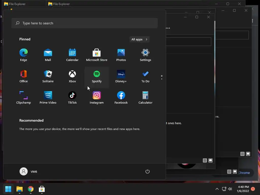
Task: Open the Prime Video app
Action: click(x=48, y=98)
